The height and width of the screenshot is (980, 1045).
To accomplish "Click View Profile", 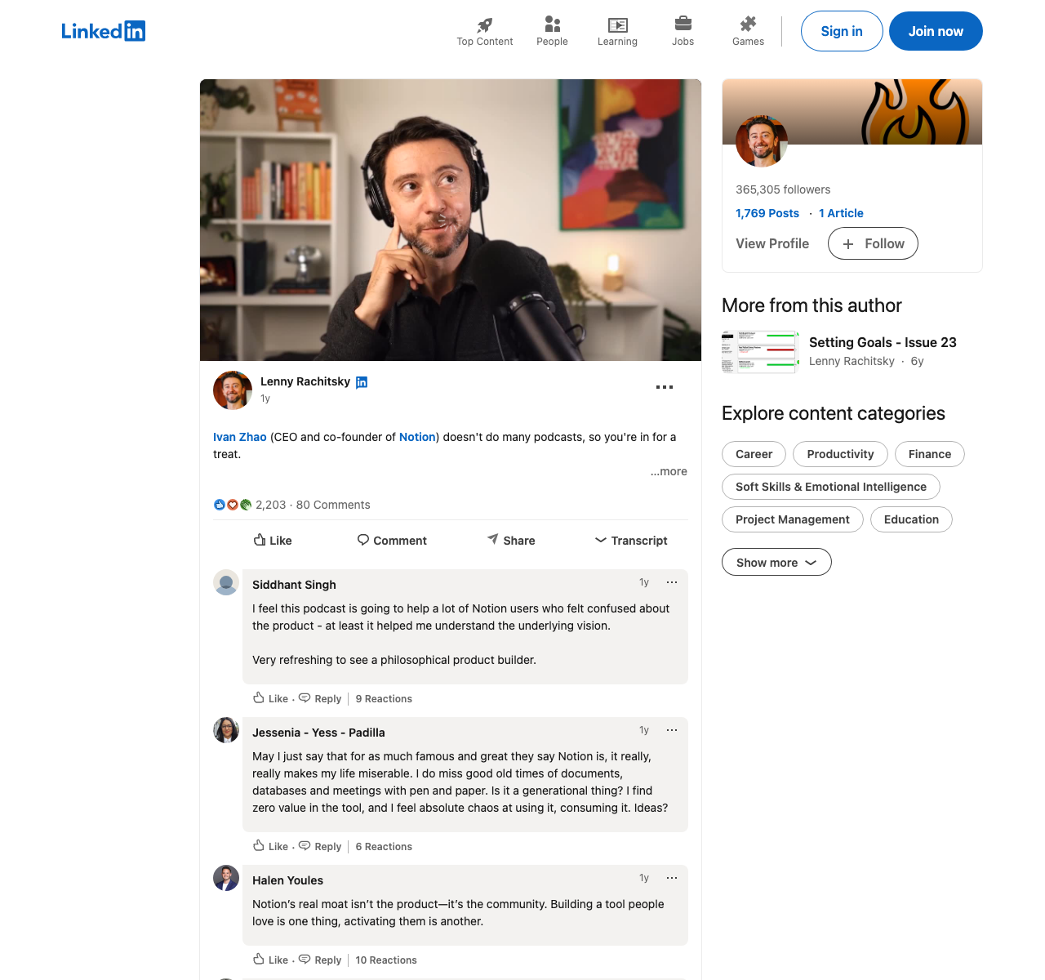I will (x=772, y=243).
